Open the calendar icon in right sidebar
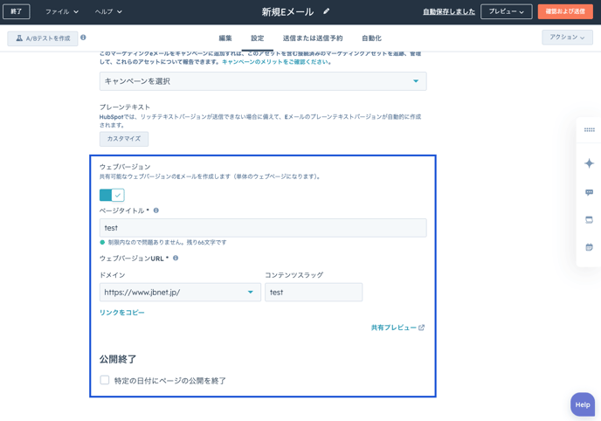 (589, 247)
